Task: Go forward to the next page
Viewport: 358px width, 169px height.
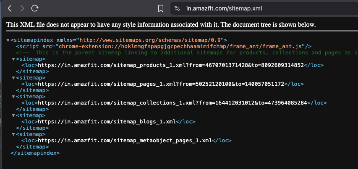Action: (22, 9)
